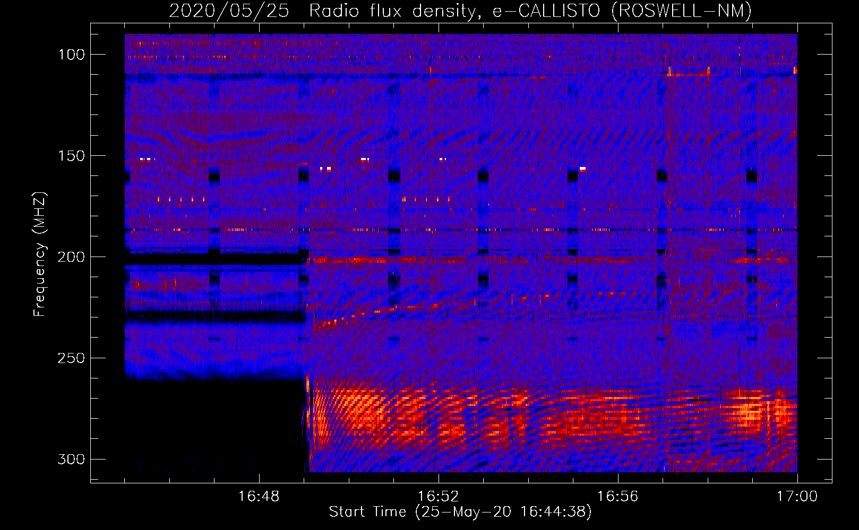Click the '150' frequency tick label

coord(71,156)
